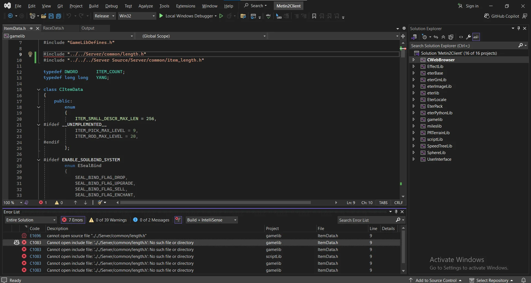
Task: Open the E1696 error code link
Action: coord(35,236)
